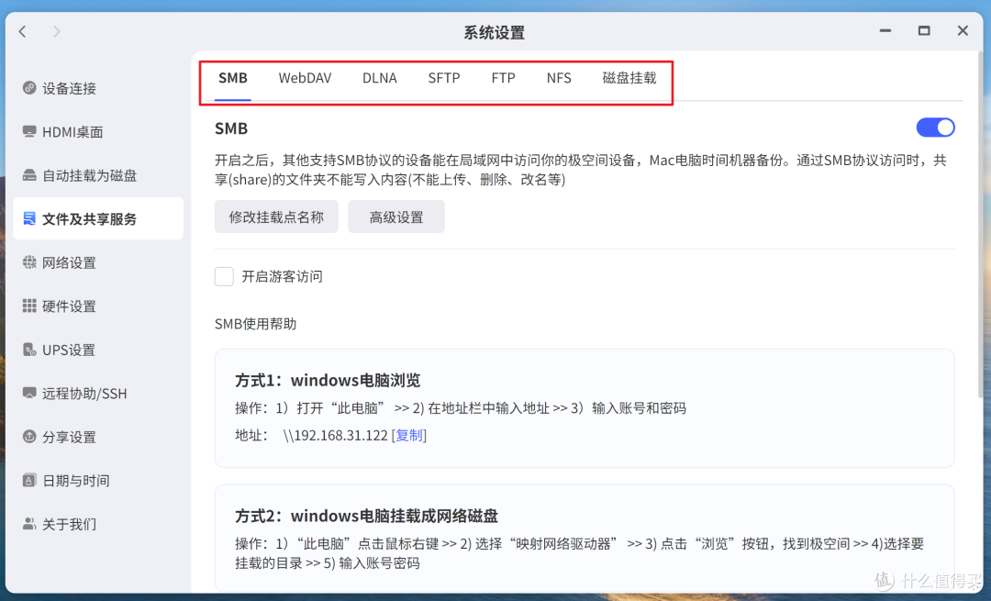Open HDMI桌面 label in the sidebar
The width and height of the screenshot is (991, 601).
click(x=72, y=132)
